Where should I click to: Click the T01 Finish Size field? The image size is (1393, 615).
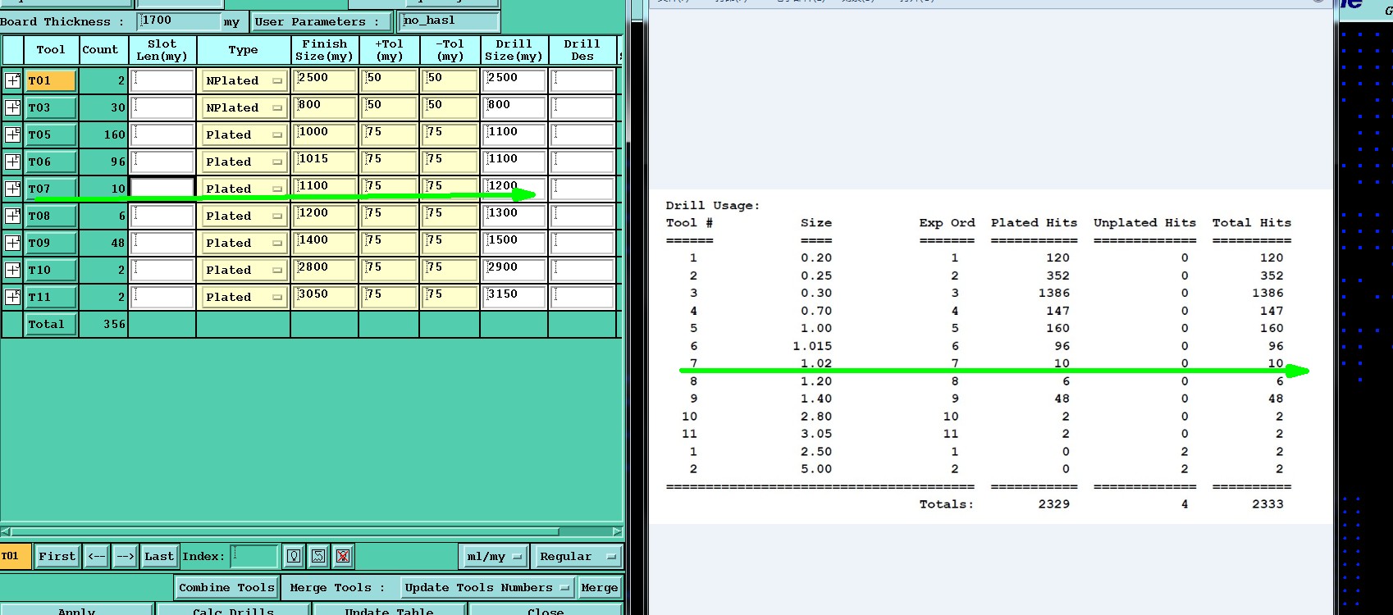point(325,80)
